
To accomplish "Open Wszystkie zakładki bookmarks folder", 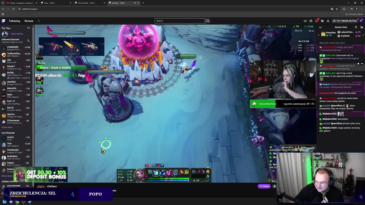I will (354, 14).
